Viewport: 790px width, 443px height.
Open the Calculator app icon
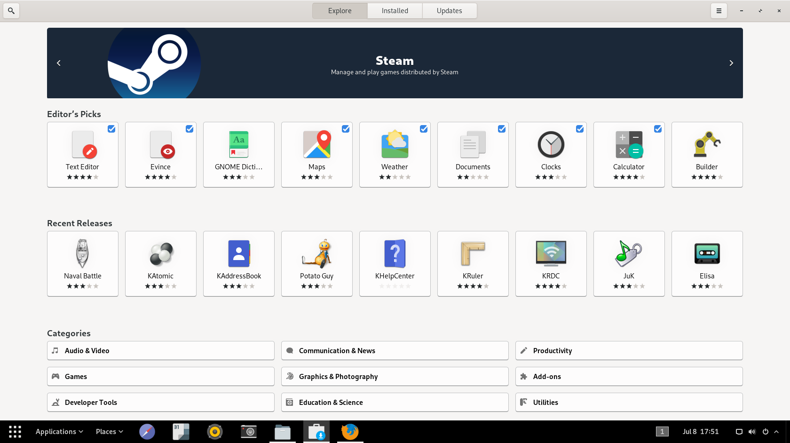(x=629, y=144)
